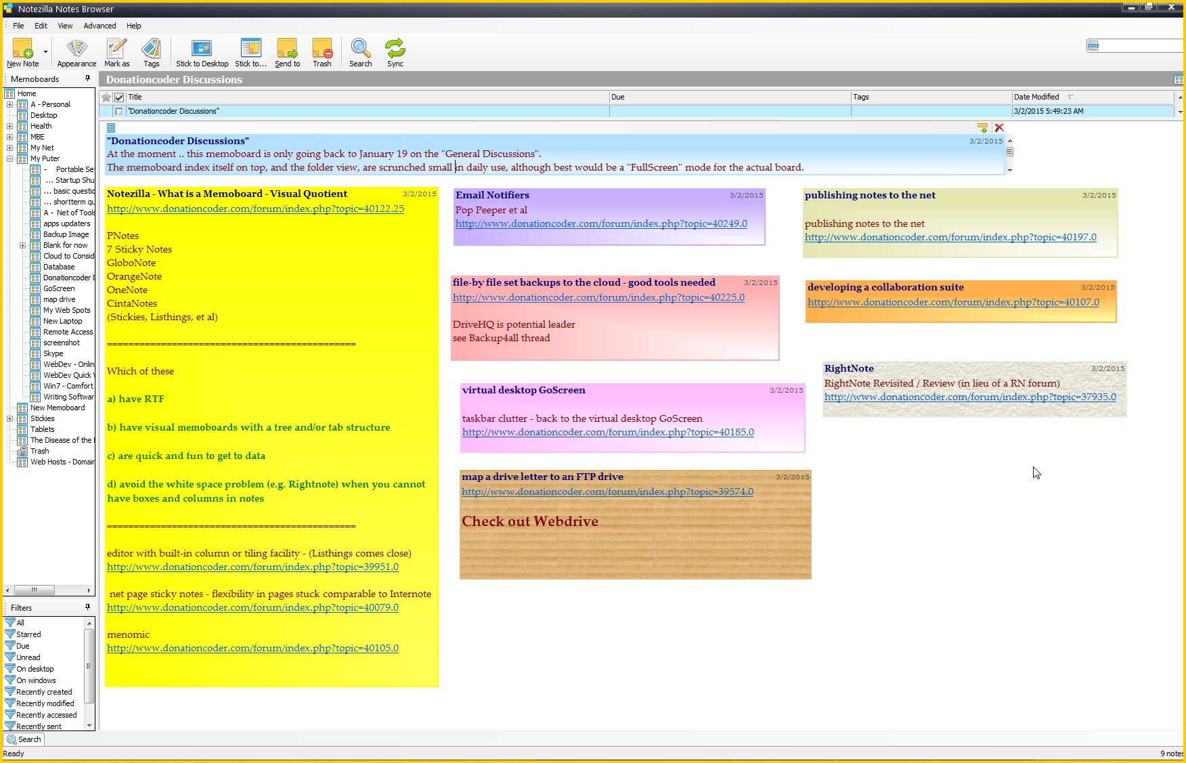The height and width of the screenshot is (763, 1186).
Task: Click the Stick to... window icon
Action: tap(250, 53)
